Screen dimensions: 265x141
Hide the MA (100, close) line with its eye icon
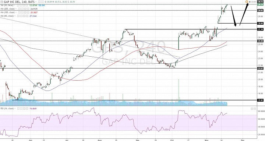coord(19,13)
